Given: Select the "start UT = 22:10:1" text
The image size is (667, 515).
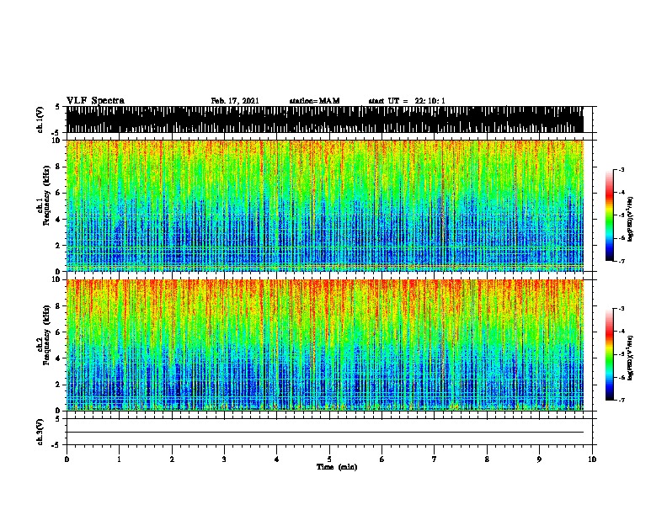Looking at the screenshot, I should coord(407,101).
